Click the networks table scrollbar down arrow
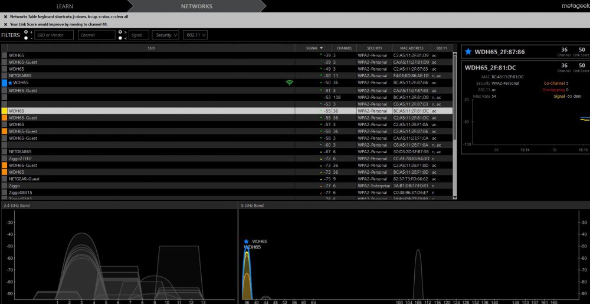The width and height of the screenshot is (590, 304). tap(454, 197)
